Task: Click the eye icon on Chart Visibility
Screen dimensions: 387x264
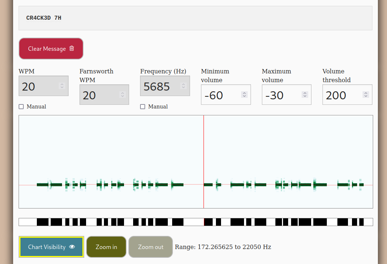Action: [72, 247]
